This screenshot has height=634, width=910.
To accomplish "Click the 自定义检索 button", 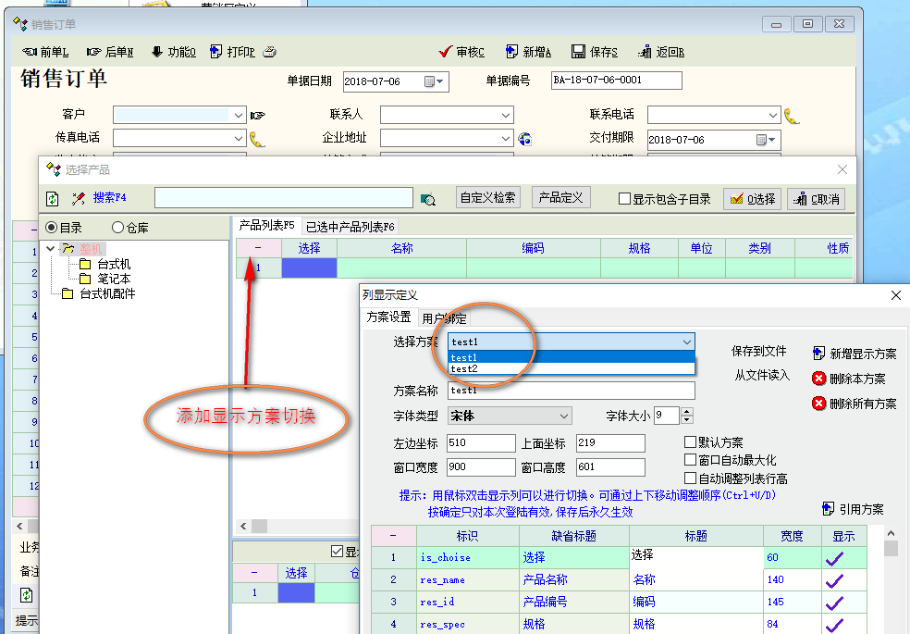I will click(488, 197).
